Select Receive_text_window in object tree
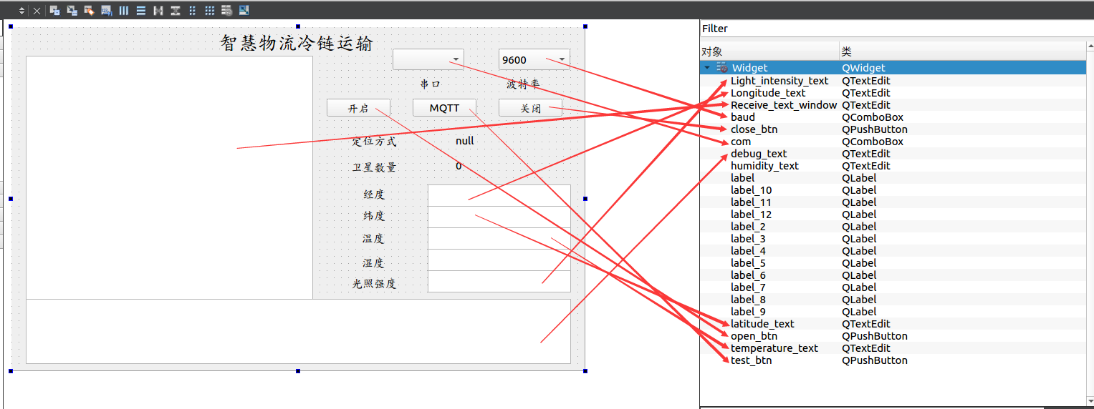 click(x=784, y=104)
